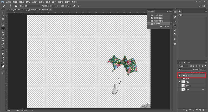Open the 文件(F) menu
Viewport: 208px width, 112px height.
tap(8, 2)
